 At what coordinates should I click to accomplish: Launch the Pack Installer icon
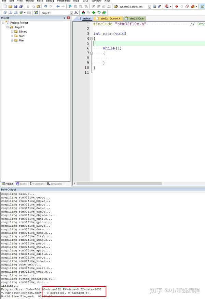(104, 13)
